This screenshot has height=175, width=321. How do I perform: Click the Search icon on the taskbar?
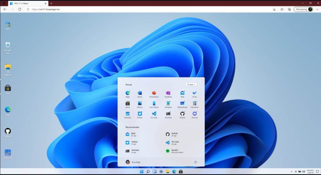[x=148, y=171]
